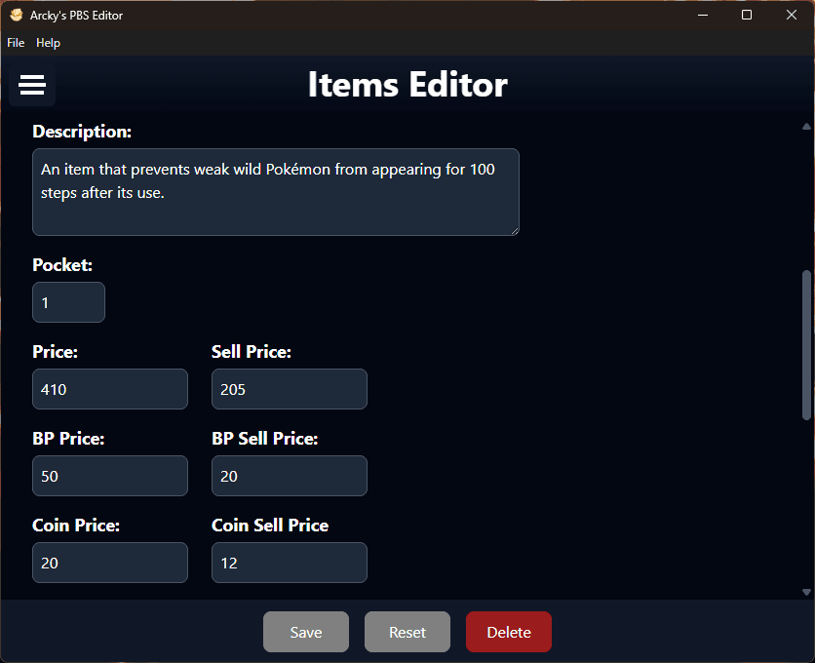This screenshot has width=815, height=663.
Task: Minimize the PBS Editor window
Action: tap(703, 16)
